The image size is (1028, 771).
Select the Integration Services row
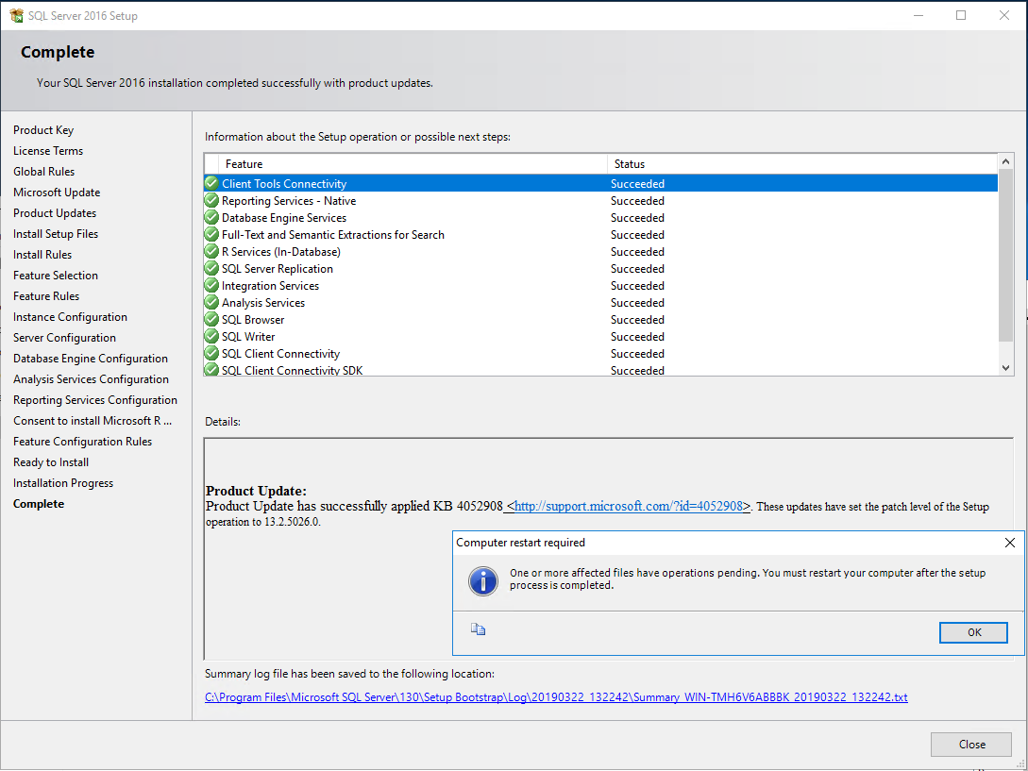tap(600, 286)
